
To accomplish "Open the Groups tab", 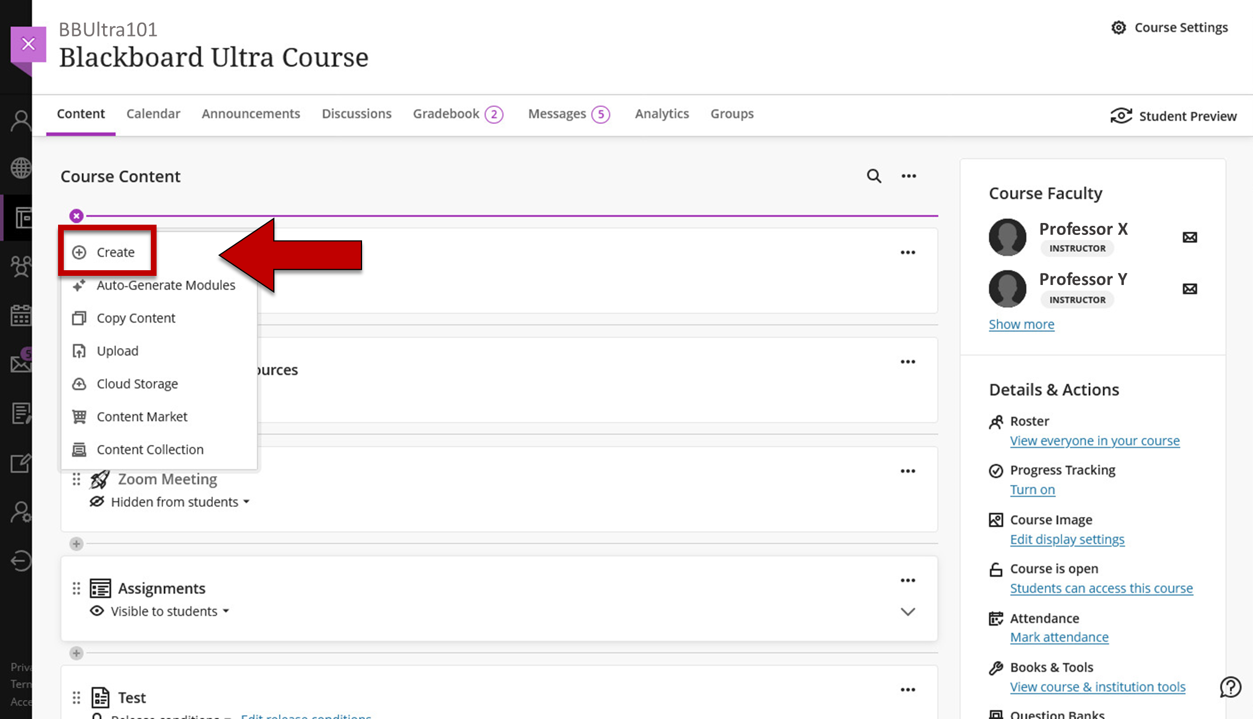I will 732,114.
